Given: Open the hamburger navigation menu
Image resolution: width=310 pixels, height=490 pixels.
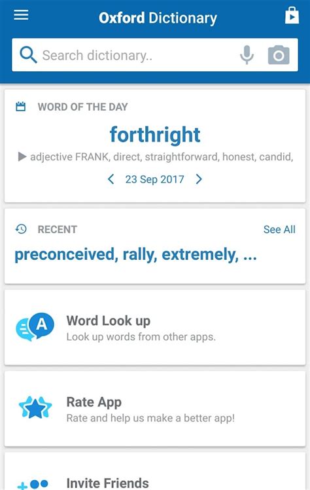Looking at the screenshot, I should (21, 14).
